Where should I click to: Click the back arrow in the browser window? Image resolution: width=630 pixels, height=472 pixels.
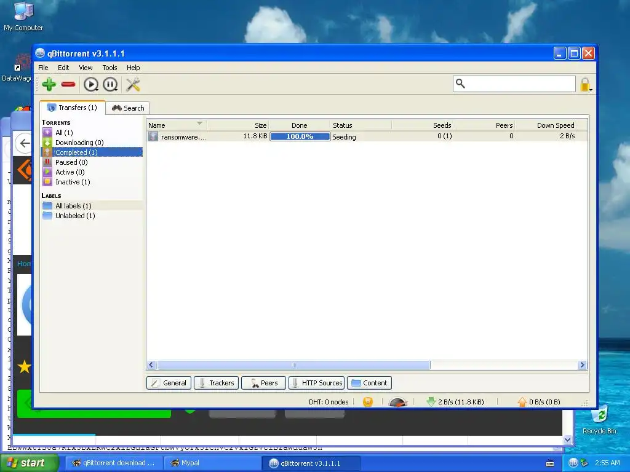click(25, 143)
